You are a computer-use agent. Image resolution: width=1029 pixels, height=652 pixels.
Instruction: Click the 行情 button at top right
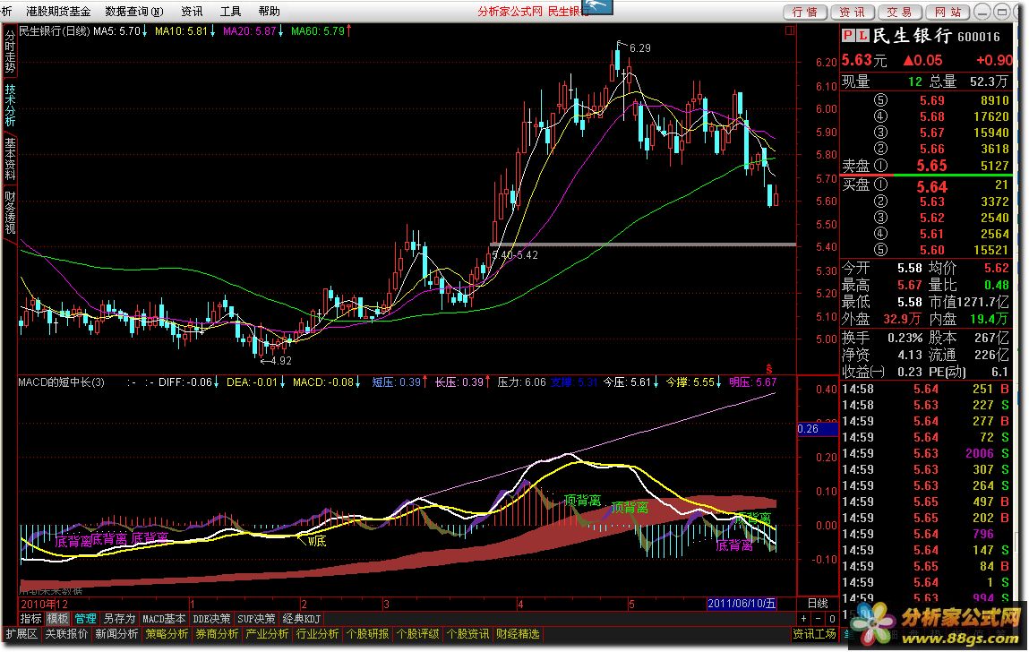tap(804, 12)
